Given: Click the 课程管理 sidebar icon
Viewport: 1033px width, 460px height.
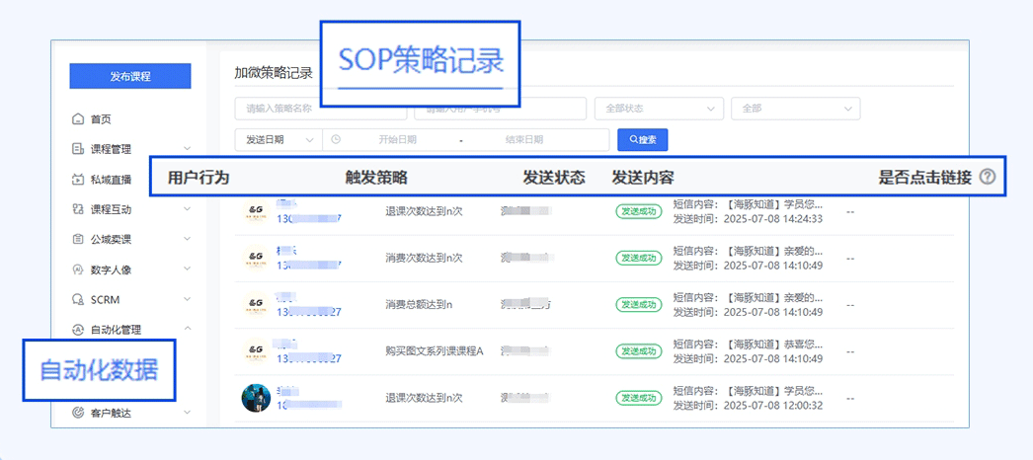Looking at the screenshot, I should 78,149.
